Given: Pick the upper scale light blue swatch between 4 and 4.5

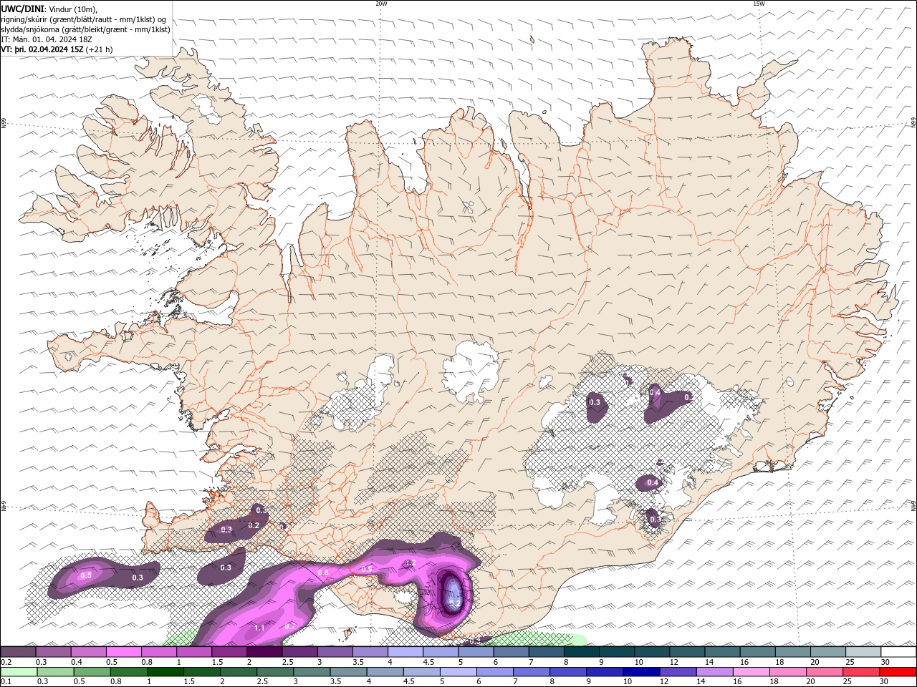Looking at the screenshot, I should 405,652.
